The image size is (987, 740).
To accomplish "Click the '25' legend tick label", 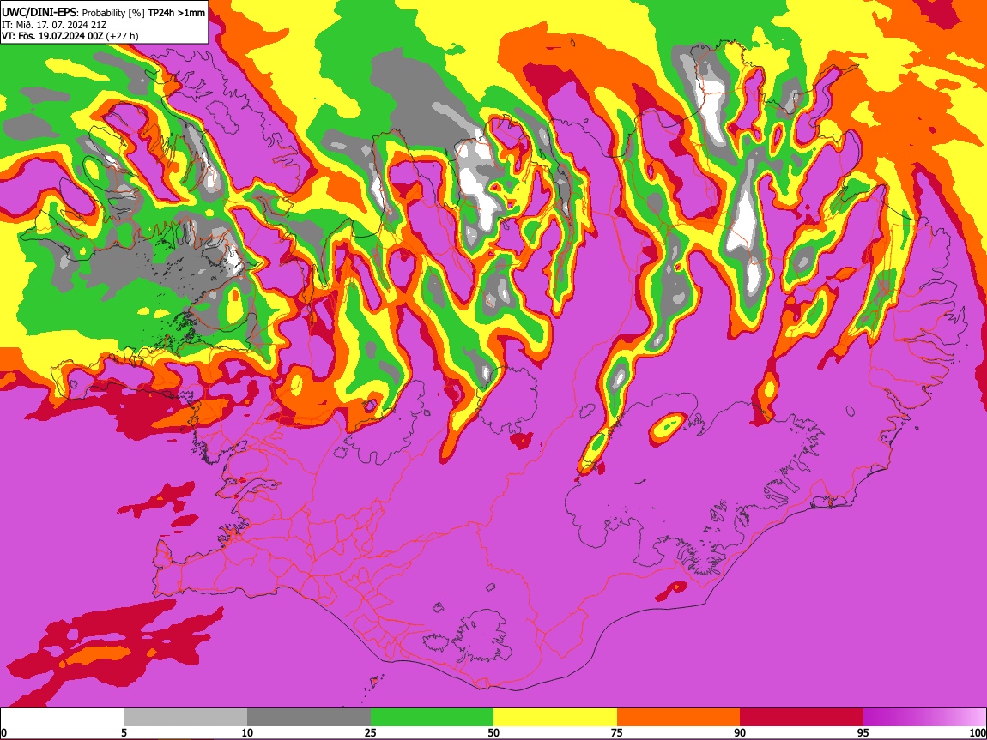I will point(371,732).
